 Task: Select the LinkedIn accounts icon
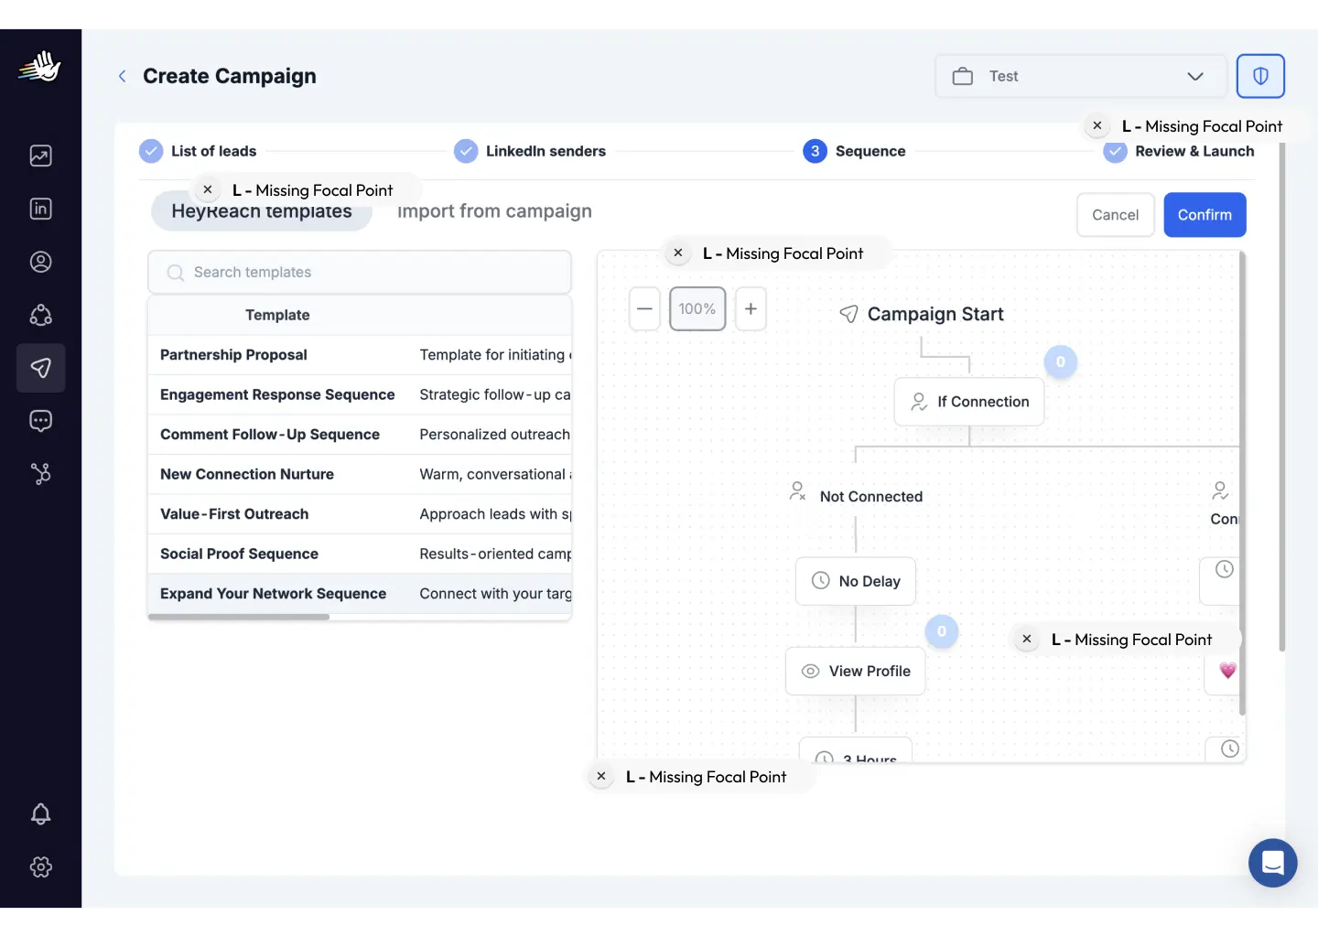(40, 209)
